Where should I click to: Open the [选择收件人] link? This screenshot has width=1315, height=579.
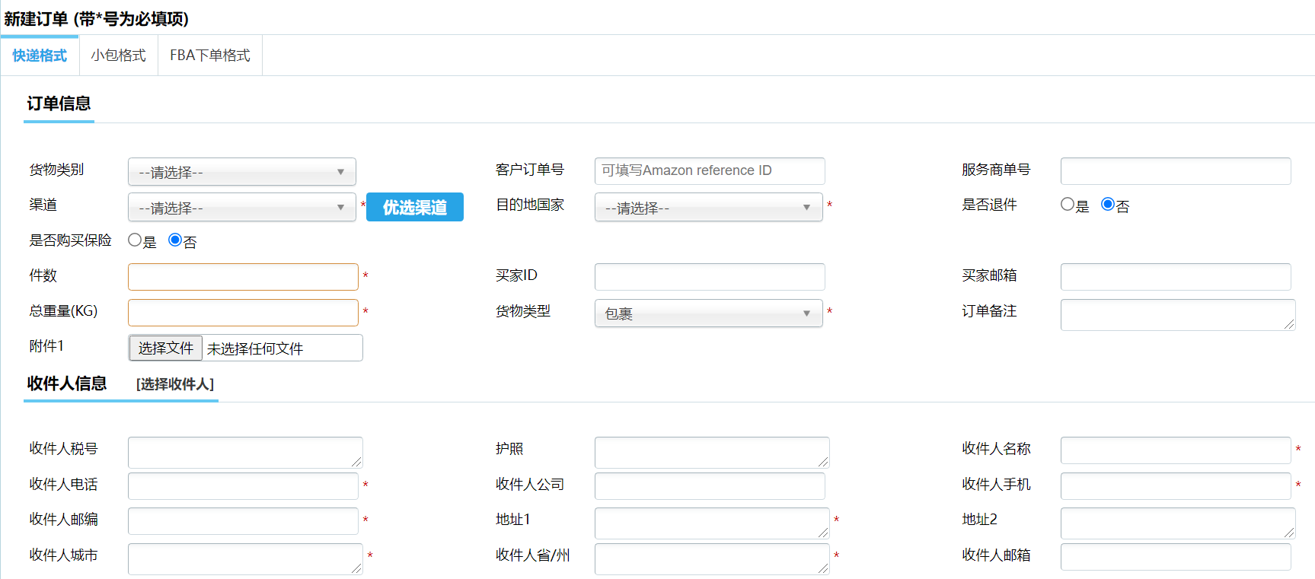click(x=175, y=384)
